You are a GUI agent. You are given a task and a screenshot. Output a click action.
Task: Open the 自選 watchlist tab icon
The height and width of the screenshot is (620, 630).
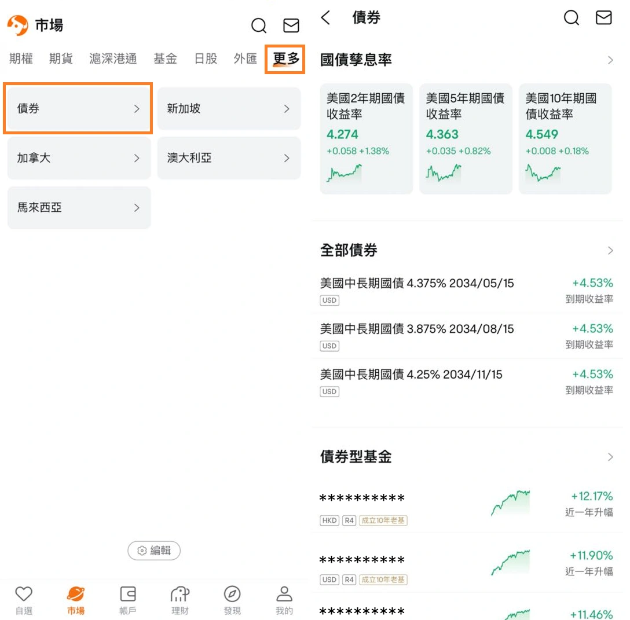pos(24,593)
